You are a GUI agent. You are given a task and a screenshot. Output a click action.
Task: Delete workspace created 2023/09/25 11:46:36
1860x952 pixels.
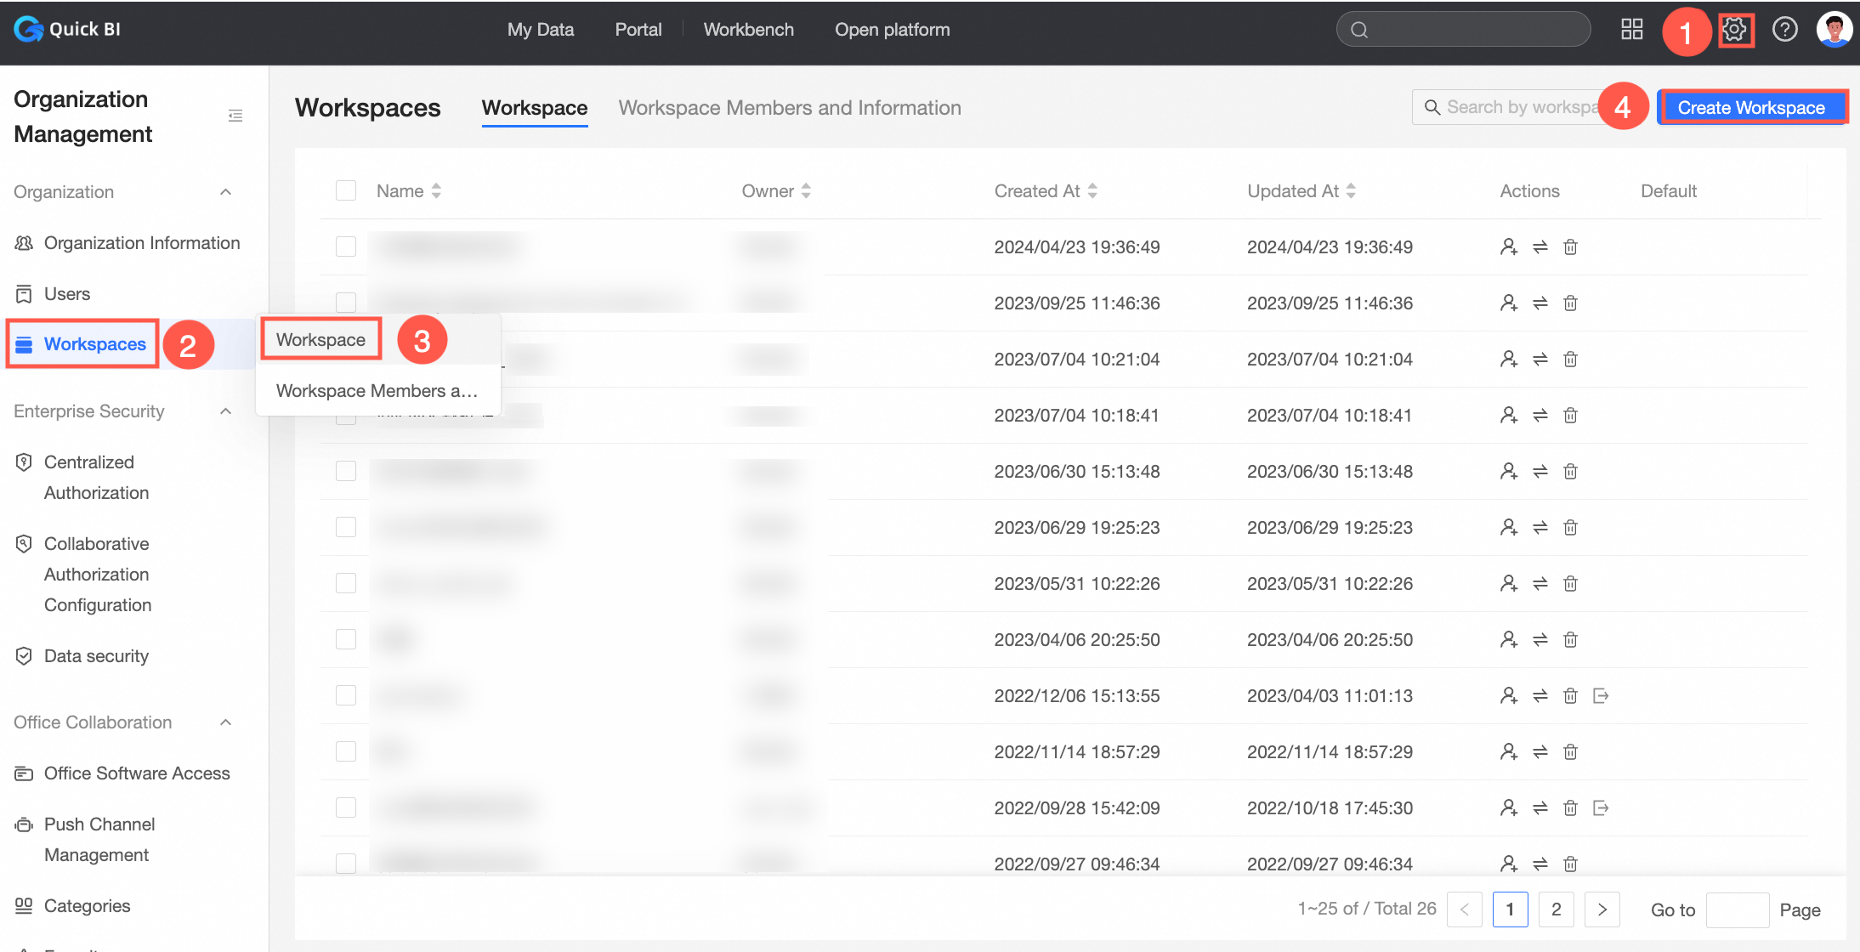[x=1570, y=303]
